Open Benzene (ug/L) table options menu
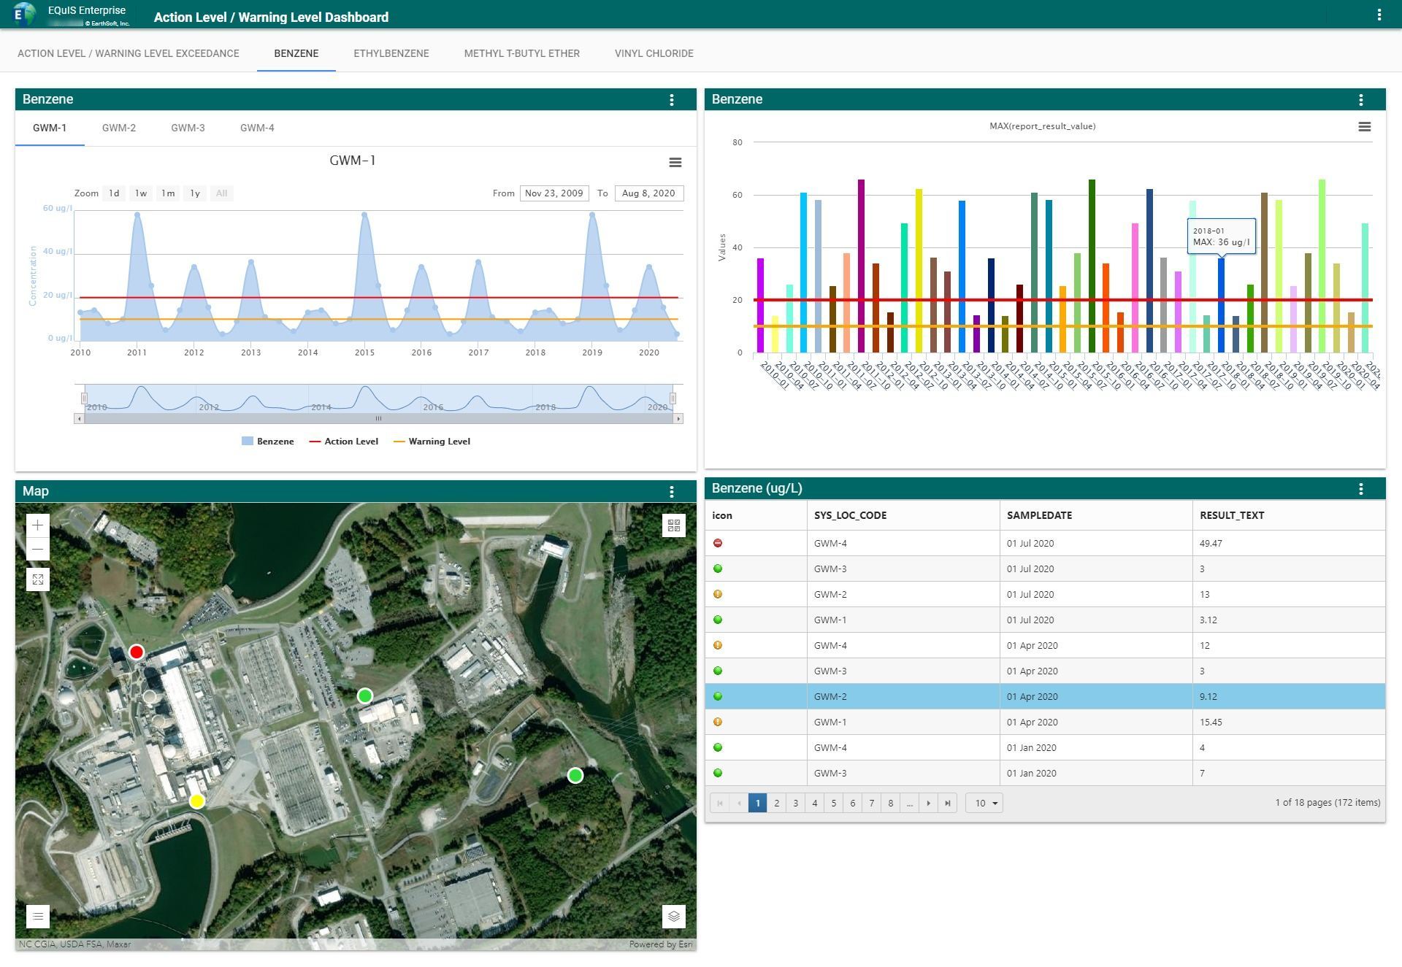Image resolution: width=1402 pixels, height=967 pixels. pyautogui.click(x=1360, y=489)
